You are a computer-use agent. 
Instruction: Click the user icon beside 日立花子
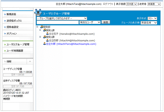tap(47, 34)
